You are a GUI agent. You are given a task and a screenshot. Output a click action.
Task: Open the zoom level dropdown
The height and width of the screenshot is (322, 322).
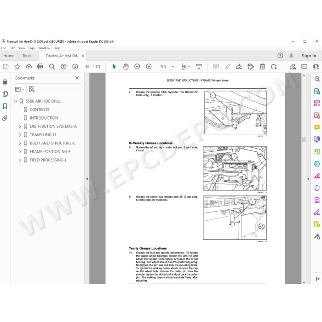point(172,67)
